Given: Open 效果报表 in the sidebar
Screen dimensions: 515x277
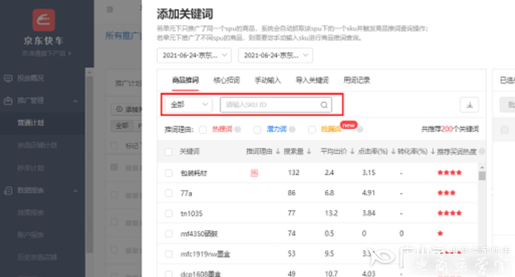Looking at the screenshot, I should pos(30,213).
